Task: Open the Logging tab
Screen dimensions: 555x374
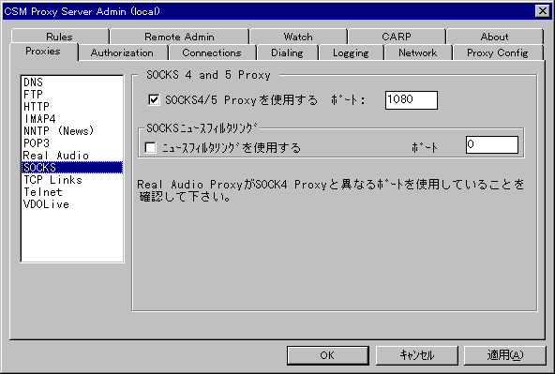Action: (351, 52)
